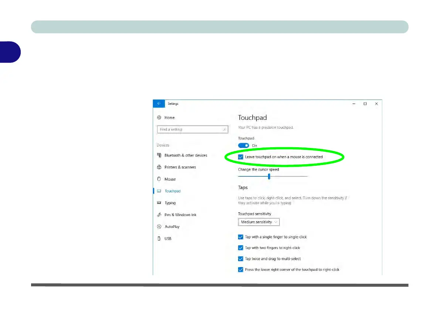
Task: Click the AutoPlay icon
Action: click(x=159, y=227)
